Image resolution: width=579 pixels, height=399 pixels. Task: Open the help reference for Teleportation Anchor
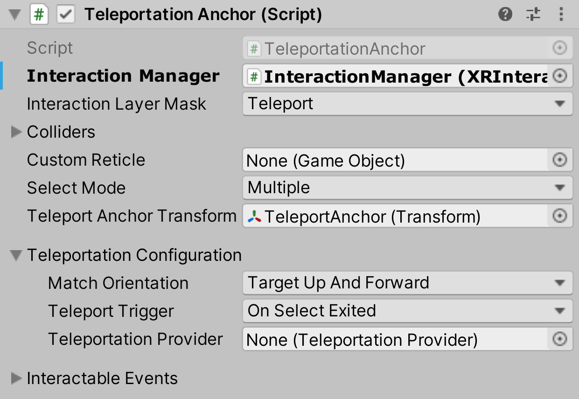[x=505, y=14]
